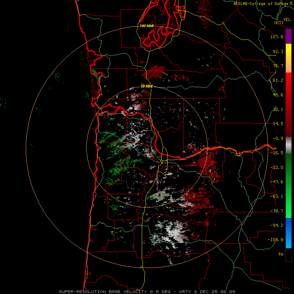Click the -63.1 velocity scale value
The image size is (294, 294).
pyautogui.click(x=277, y=196)
